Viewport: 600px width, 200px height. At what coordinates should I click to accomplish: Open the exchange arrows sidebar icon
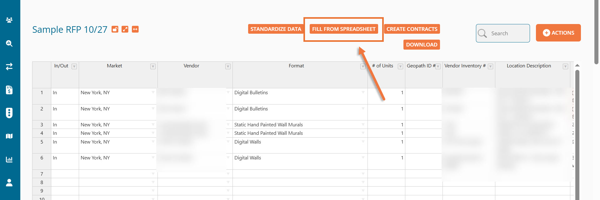coord(9,66)
